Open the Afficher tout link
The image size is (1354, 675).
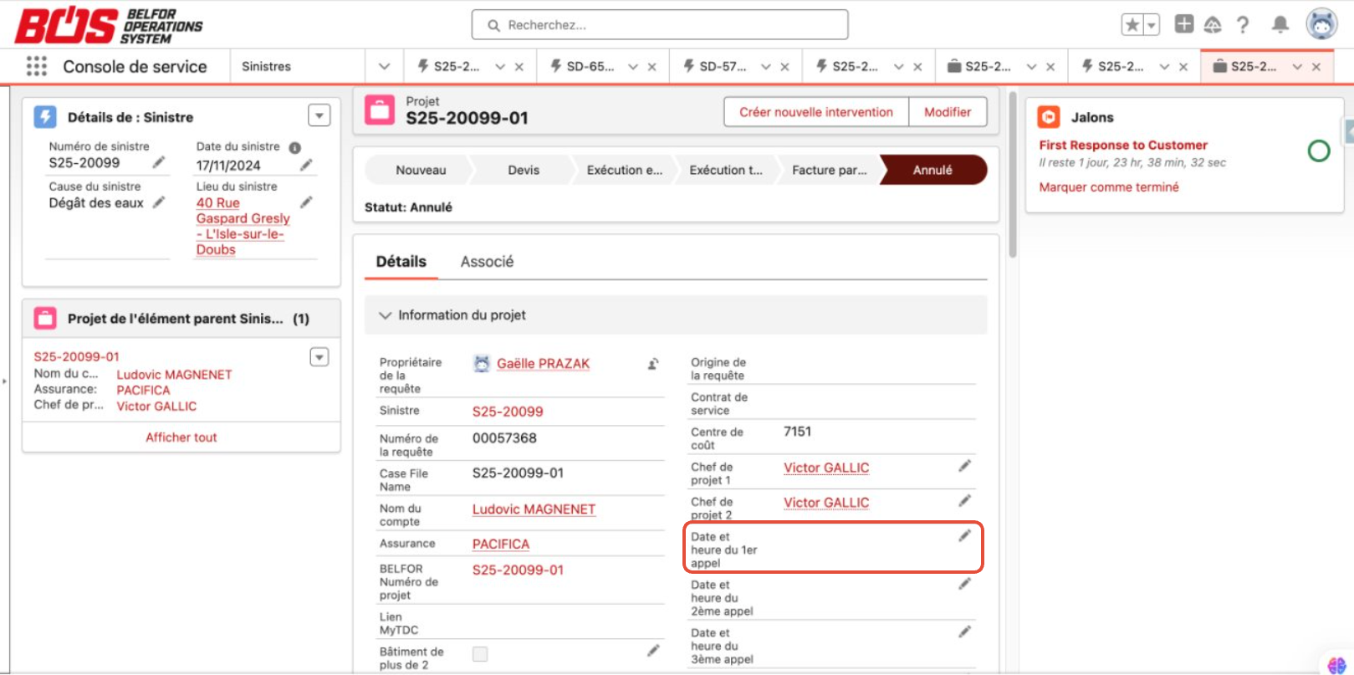[181, 437]
